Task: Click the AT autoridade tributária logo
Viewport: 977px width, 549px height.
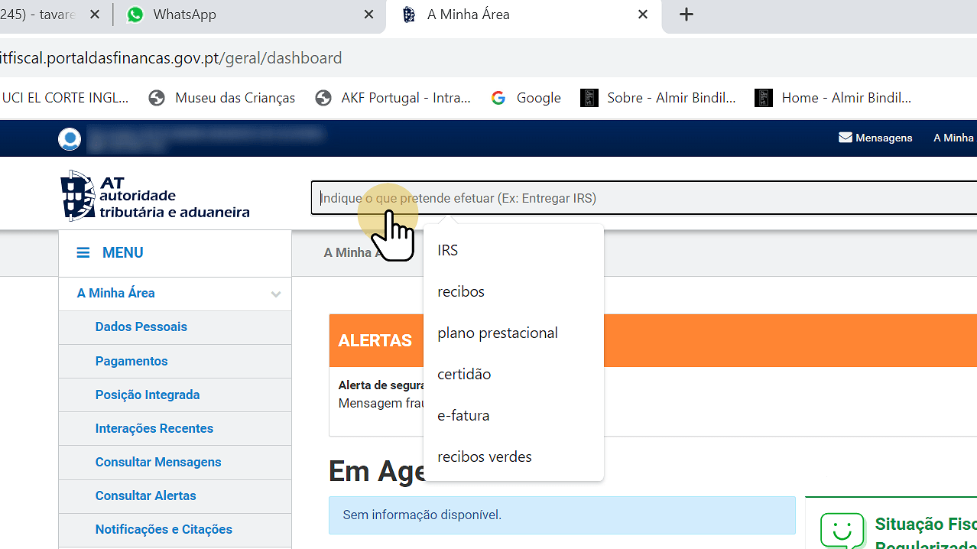Action: (x=155, y=197)
